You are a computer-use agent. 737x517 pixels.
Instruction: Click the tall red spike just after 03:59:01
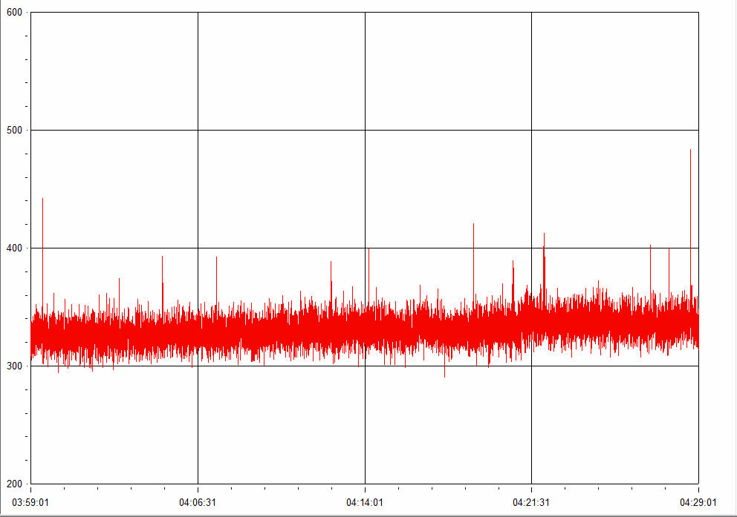[x=43, y=254]
